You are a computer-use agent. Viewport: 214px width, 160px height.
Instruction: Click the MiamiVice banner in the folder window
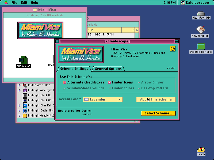pyautogui.click(x=40, y=30)
